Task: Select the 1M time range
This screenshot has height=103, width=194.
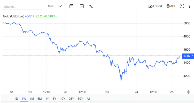Action: click(32, 99)
